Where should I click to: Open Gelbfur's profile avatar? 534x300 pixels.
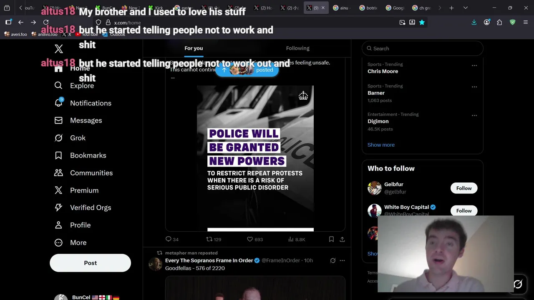(374, 188)
